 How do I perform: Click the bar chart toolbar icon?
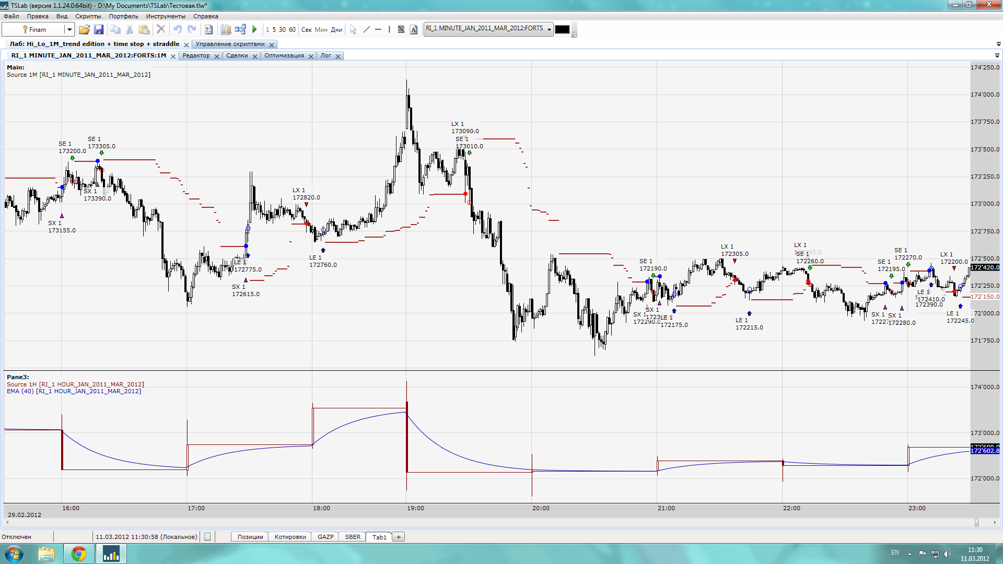226,30
